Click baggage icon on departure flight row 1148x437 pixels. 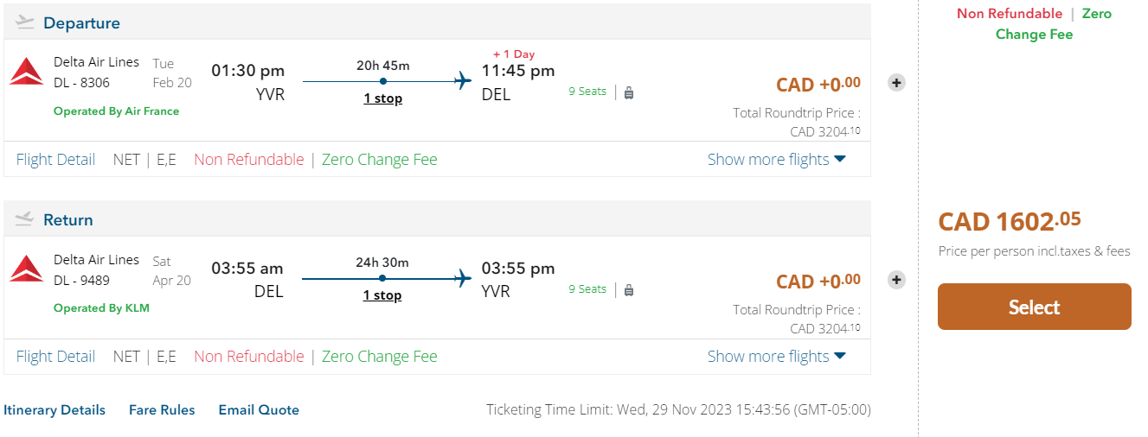pos(629,92)
